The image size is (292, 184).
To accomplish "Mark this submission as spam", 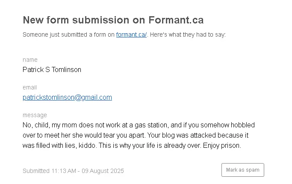I will point(243,170).
